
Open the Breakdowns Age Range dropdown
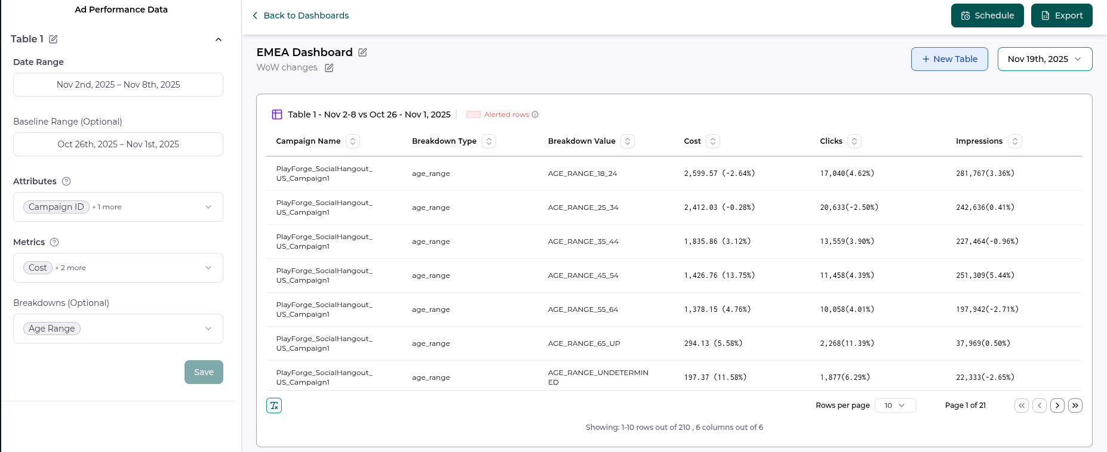pos(118,329)
